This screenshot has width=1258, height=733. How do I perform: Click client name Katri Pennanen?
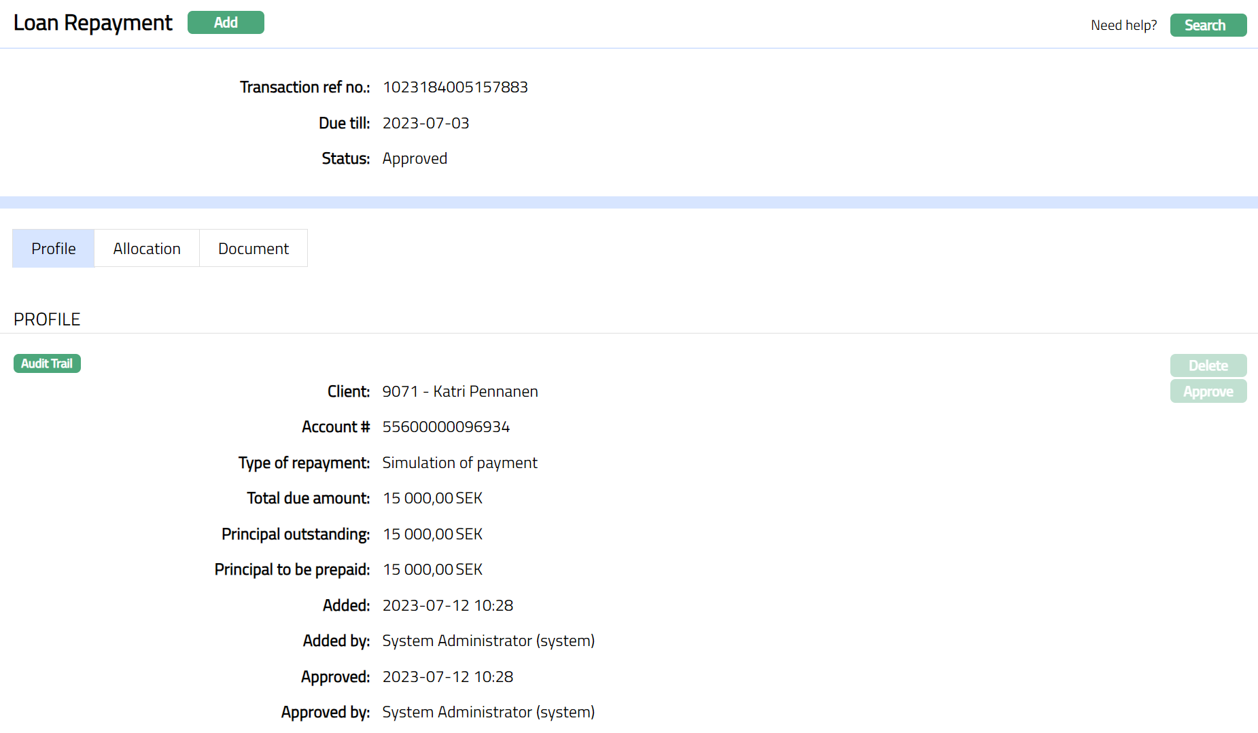485,391
